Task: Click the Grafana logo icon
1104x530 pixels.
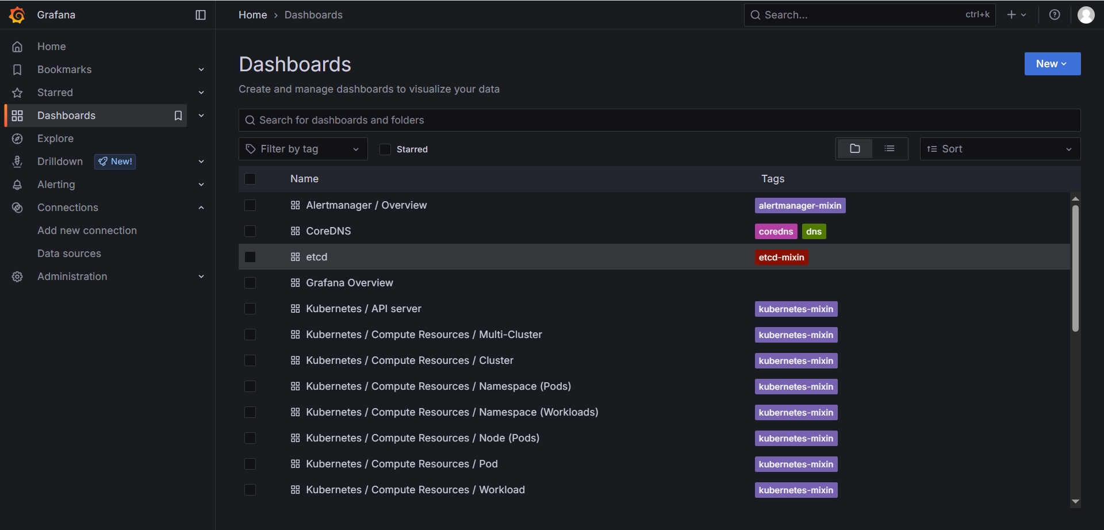Action: coord(17,15)
